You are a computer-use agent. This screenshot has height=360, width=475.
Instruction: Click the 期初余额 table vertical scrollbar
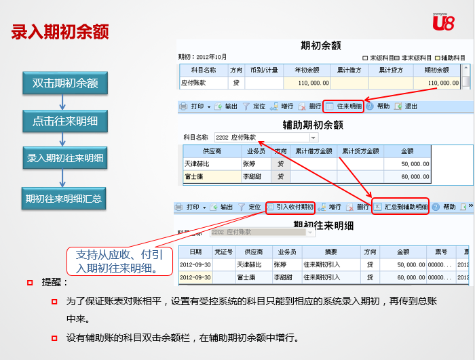pos(466,82)
